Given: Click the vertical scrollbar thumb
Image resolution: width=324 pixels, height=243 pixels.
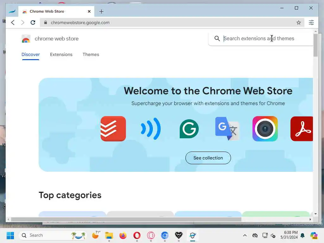Looking at the screenshot, I should coord(315,45).
